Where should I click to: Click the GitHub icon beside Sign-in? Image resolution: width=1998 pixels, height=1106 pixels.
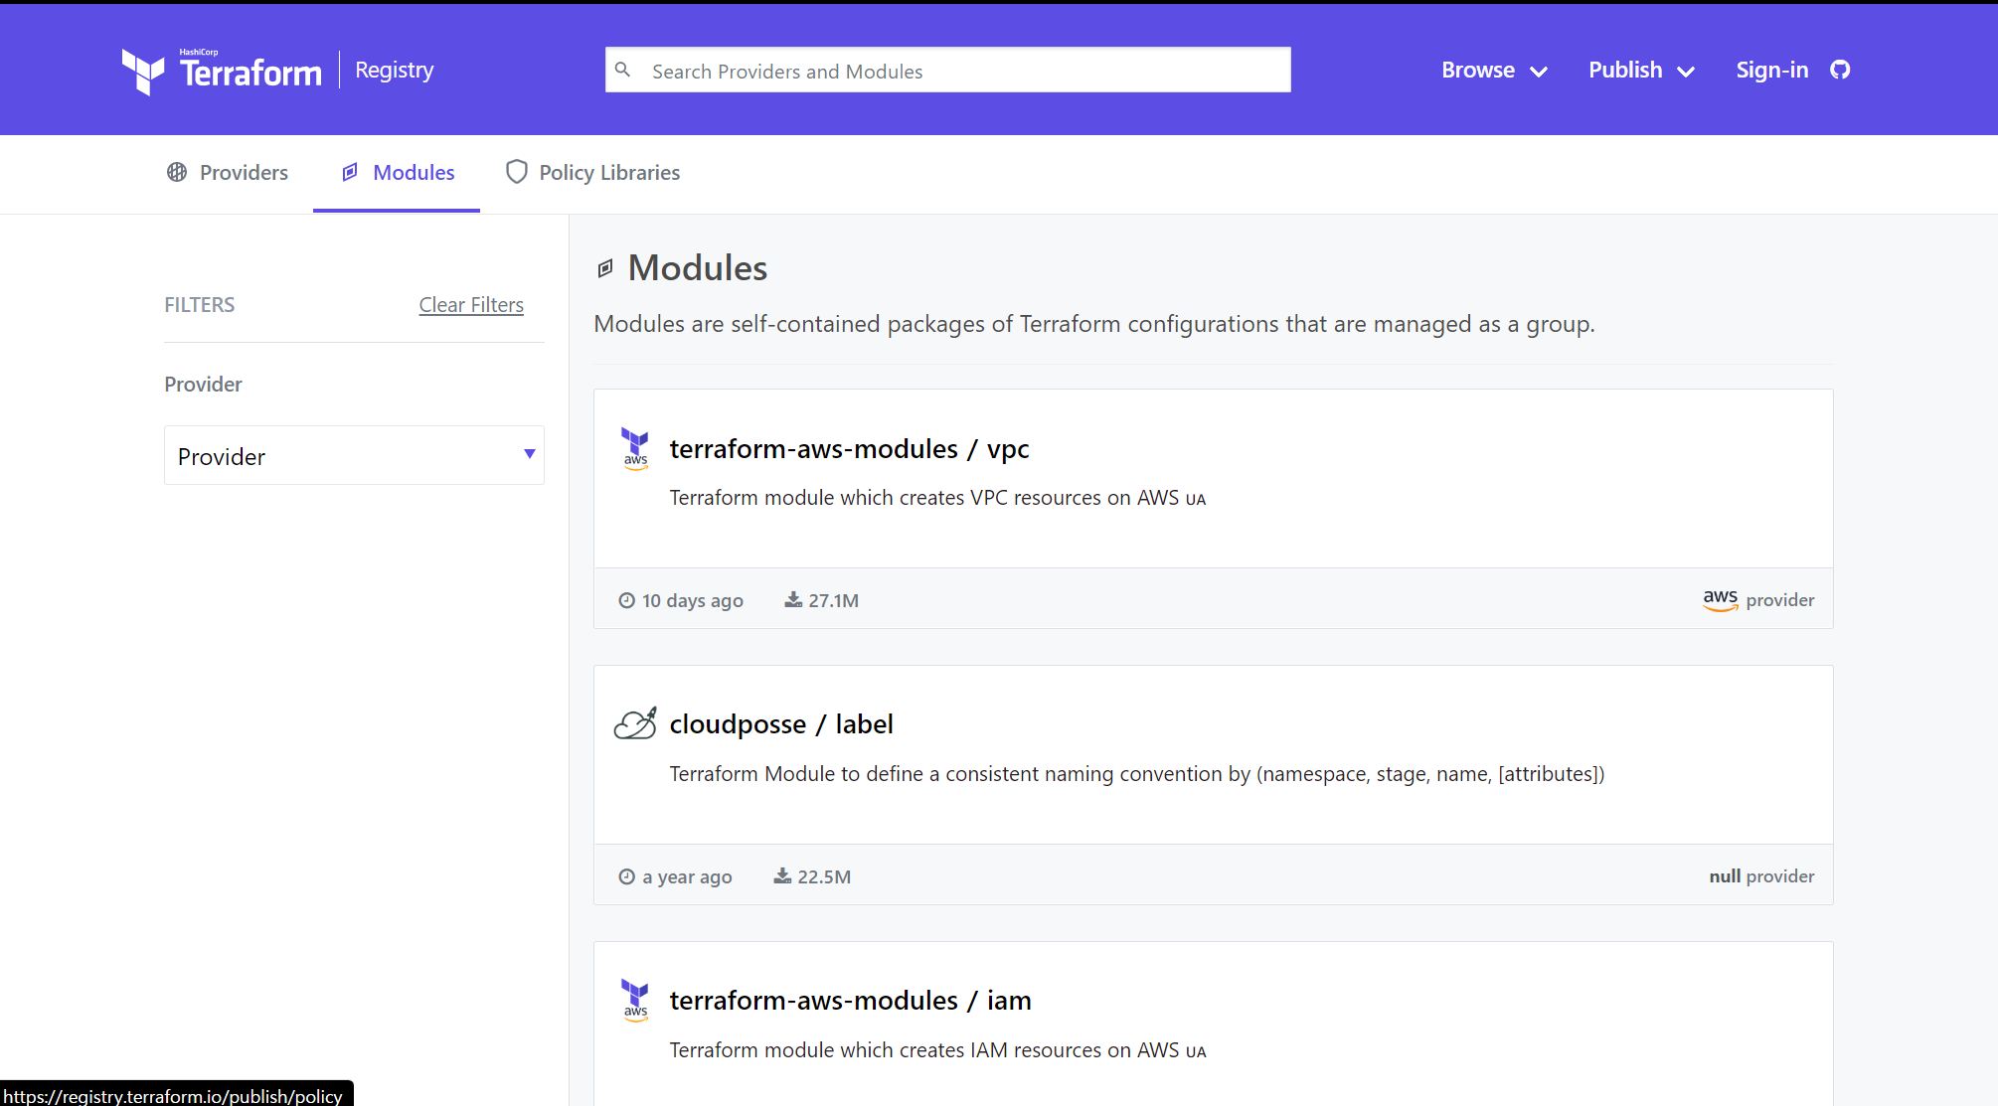(x=1840, y=70)
